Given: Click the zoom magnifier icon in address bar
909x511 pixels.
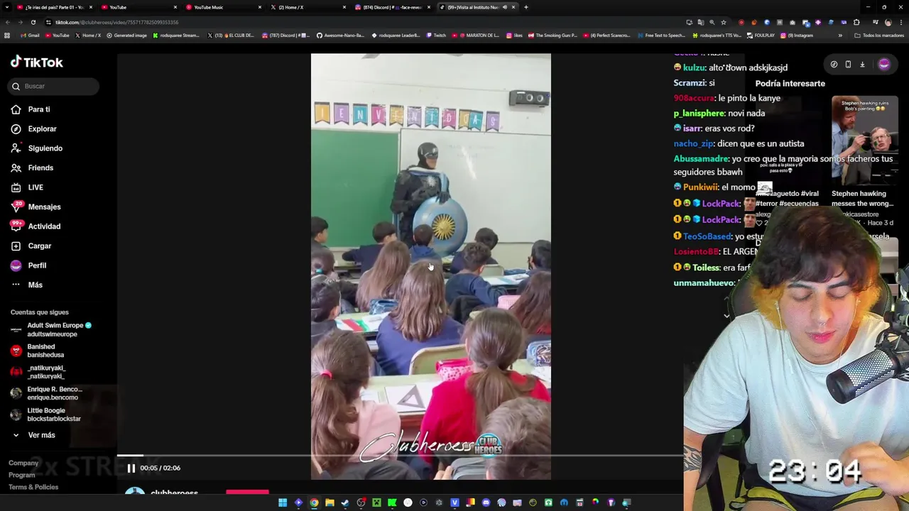Looking at the screenshot, I should pos(712,22).
